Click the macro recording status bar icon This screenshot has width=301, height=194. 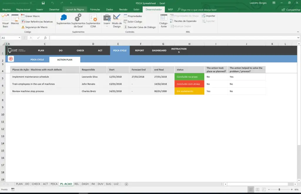click(13, 189)
